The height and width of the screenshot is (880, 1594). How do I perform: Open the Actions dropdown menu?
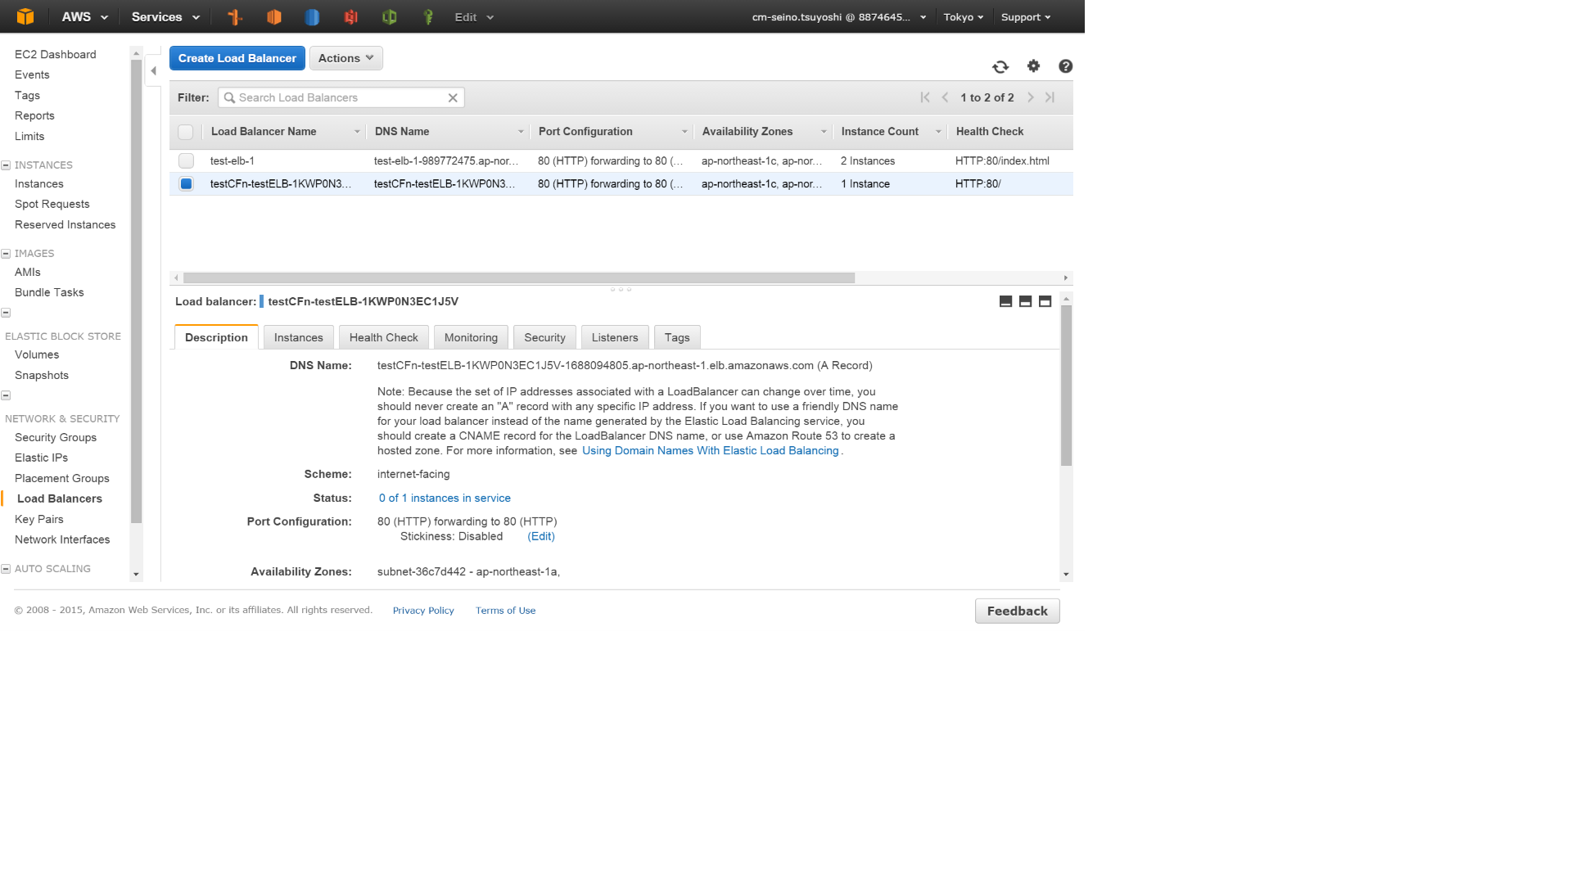pyautogui.click(x=345, y=58)
